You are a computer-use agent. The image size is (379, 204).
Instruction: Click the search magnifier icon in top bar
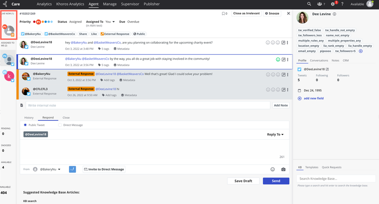(x=309, y=4)
